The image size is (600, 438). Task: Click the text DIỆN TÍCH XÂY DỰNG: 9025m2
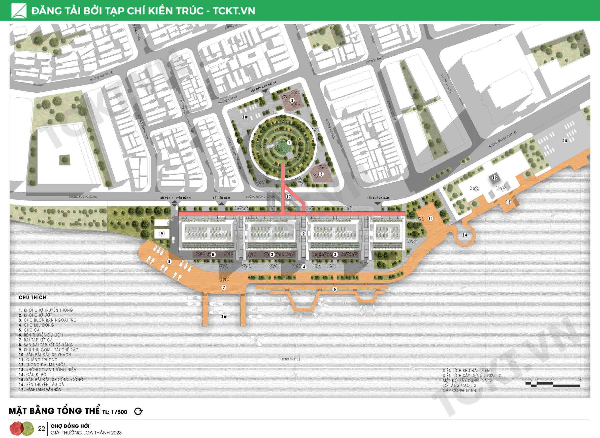(x=472, y=376)
